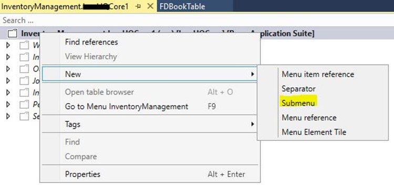Click into the Search field

tap(197, 20)
